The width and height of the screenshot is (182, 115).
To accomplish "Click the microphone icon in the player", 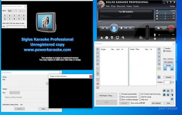I will (155, 35).
